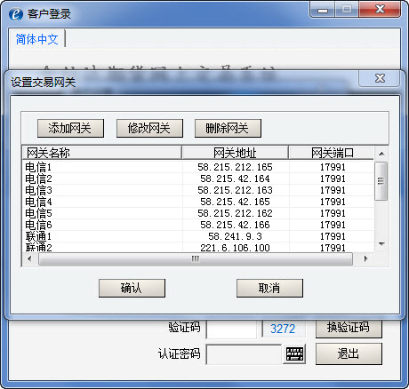Click address 58.215.42.166
409x389 pixels.
click(x=235, y=225)
